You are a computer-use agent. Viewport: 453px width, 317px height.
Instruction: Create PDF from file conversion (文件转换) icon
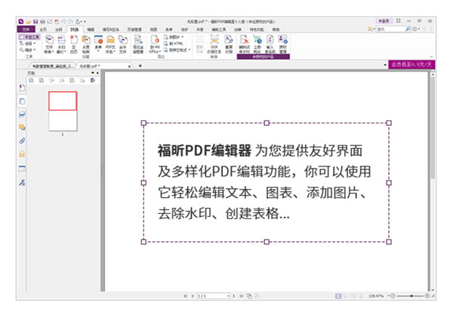click(49, 44)
